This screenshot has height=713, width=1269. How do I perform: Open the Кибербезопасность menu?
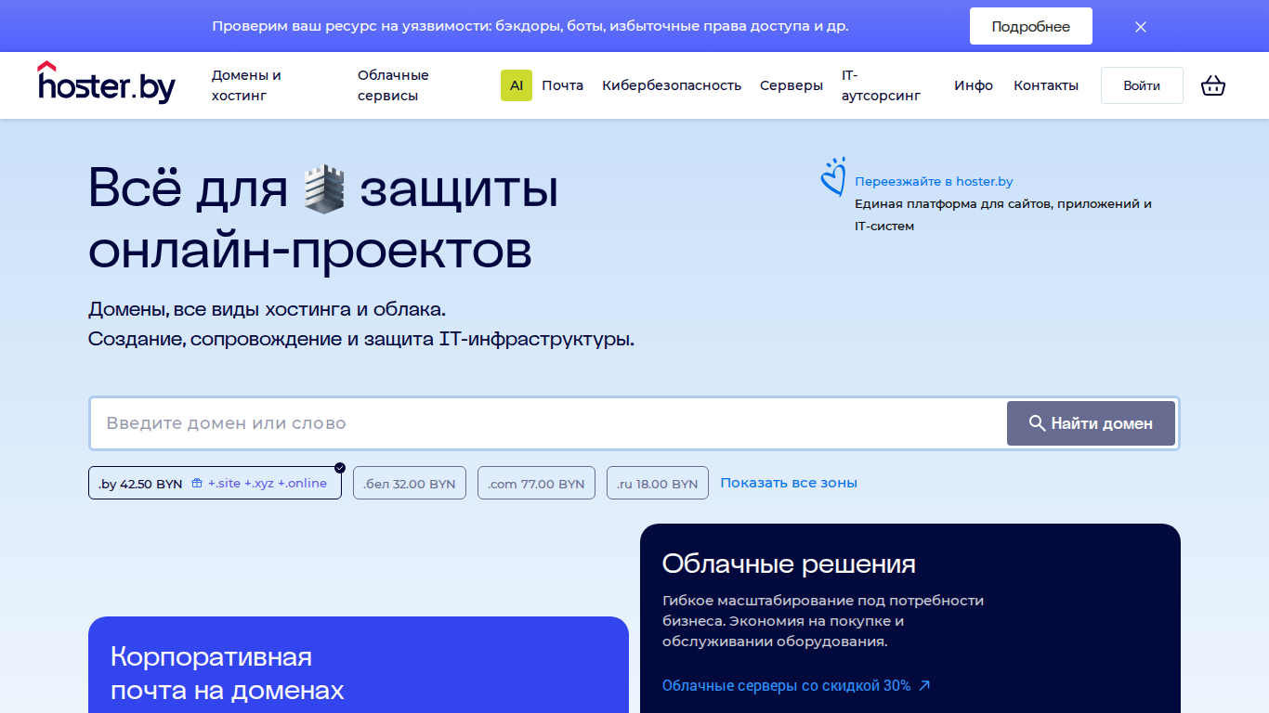672,85
